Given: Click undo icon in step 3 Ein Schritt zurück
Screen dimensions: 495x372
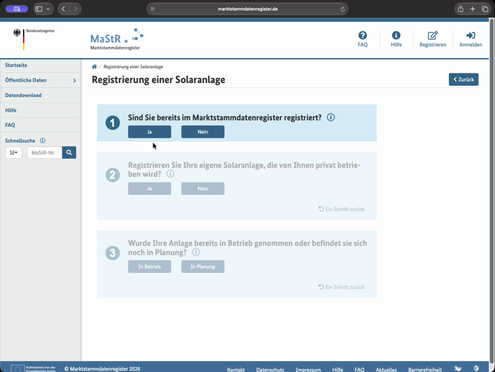Looking at the screenshot, I should coord(321,287).
